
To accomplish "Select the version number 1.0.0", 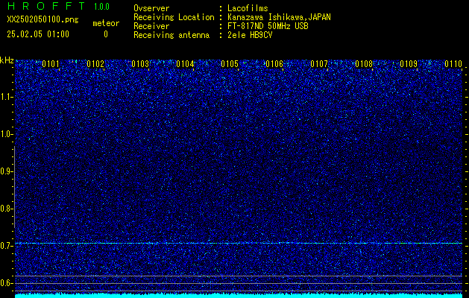I will click(101, 7).
